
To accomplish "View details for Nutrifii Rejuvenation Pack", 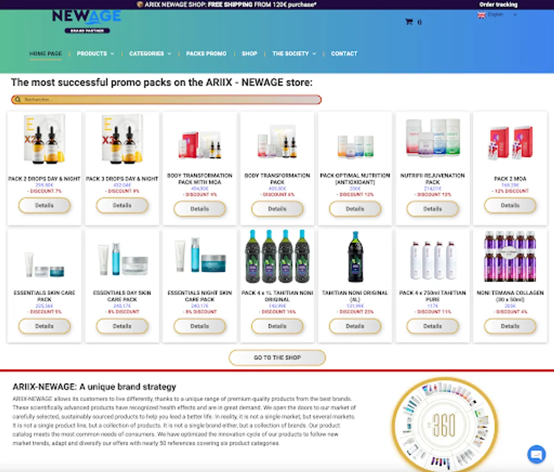I will 432,209.
